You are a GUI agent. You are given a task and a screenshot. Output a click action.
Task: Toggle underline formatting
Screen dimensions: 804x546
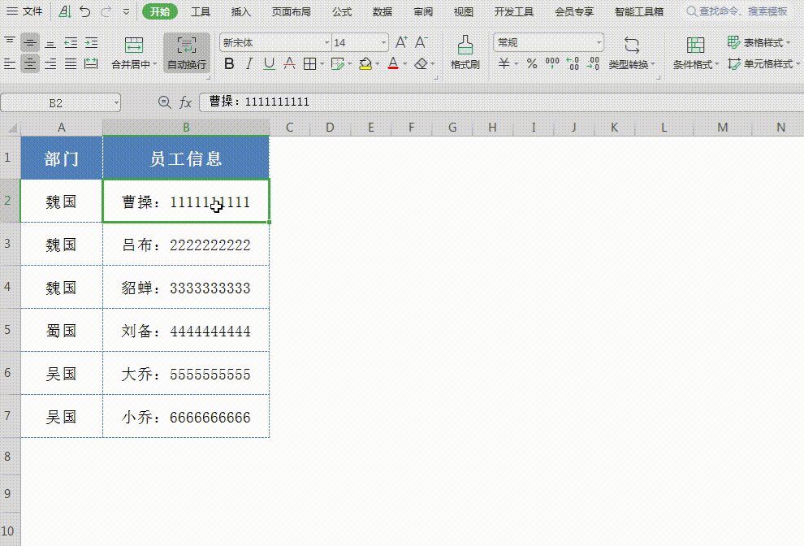click(269, 63)
